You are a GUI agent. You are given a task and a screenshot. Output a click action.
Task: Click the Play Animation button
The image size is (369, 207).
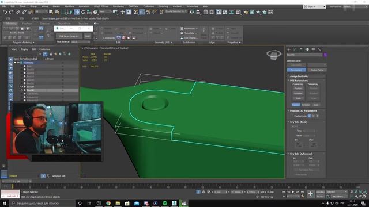tap(293, 192)
